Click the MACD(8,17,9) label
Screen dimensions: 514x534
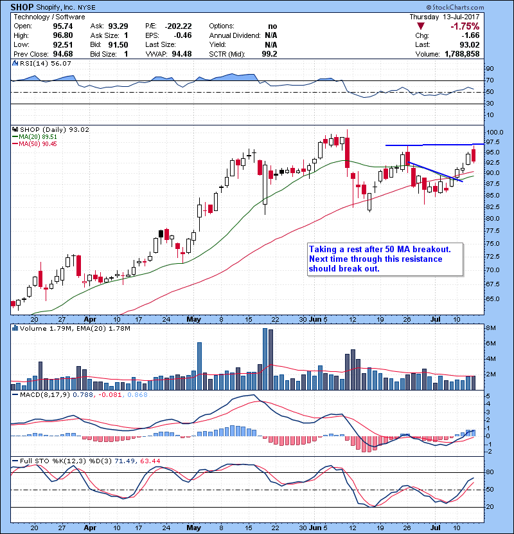coord(45,395)
